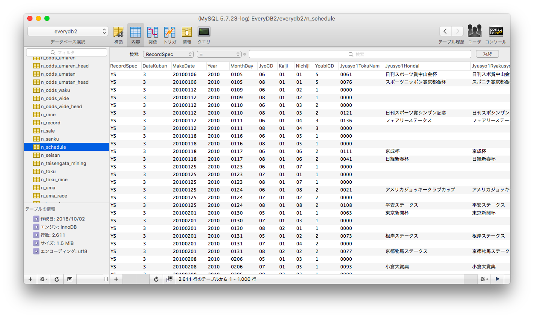The height and width of the screenshot is (318, 534).
Task: Click the sidebar table filter field
Action: coord(67,52)
